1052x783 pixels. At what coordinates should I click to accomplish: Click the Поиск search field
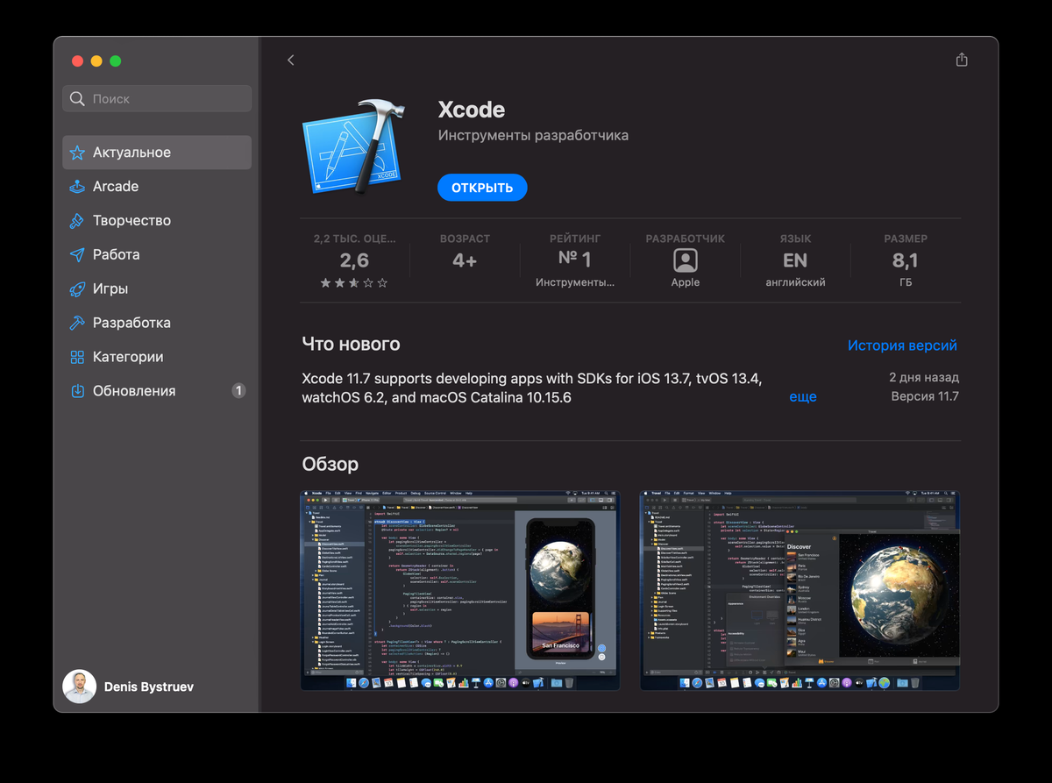[x=156, y=98]
